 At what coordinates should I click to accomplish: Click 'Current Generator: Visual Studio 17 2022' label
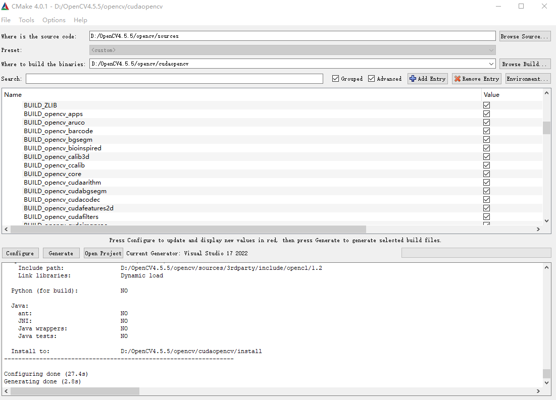(187, 253)
